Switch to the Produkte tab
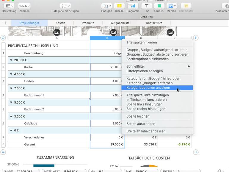This screenshot has width=229, height=172. coord(88,23)
